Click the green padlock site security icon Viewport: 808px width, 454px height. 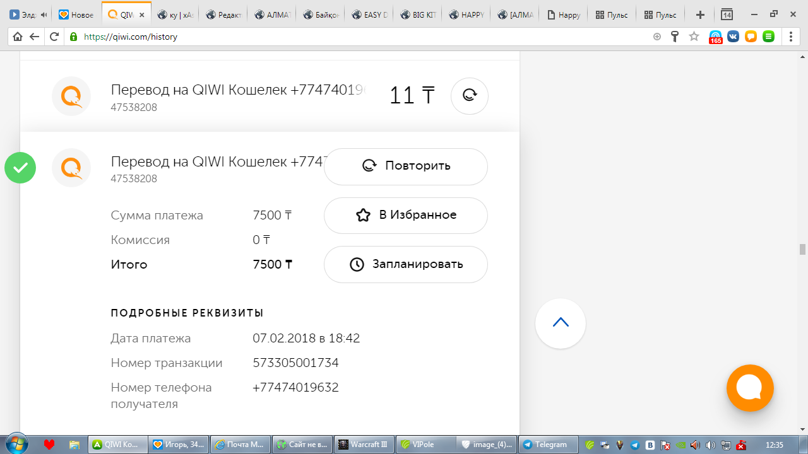coord(73,37)
